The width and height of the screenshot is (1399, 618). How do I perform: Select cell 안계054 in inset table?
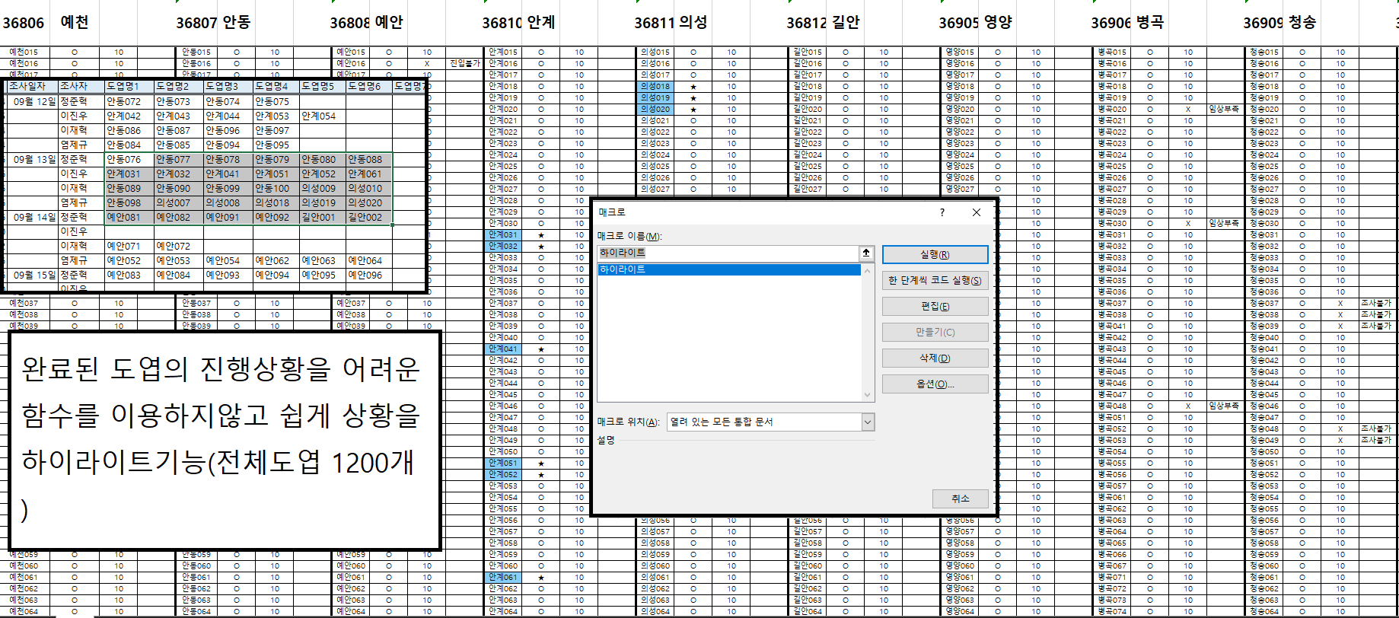(323, 116)
